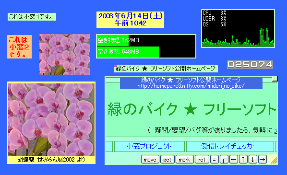Click the mark button
This screenshot has width=287, height=175.
coord(184,160)
